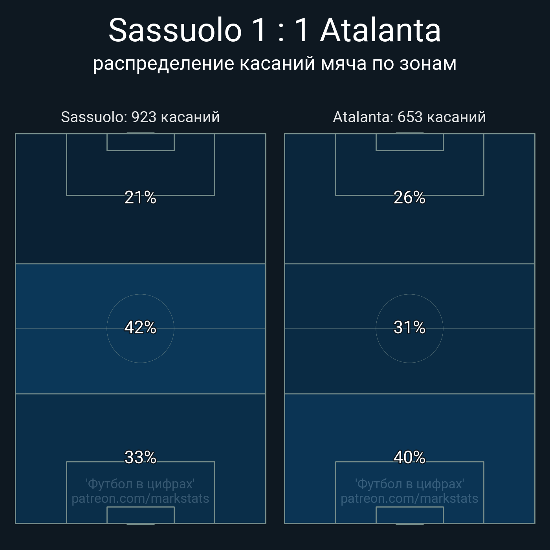550x550 pixels.
Task: Click the 40% value on Atalanta pitch
Action: pos(409,457)
